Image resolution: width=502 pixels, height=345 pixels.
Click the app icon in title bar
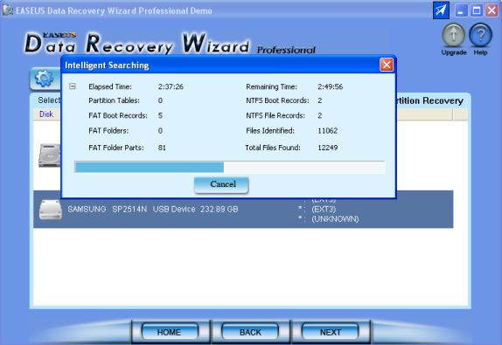click(x=8, y=10)
